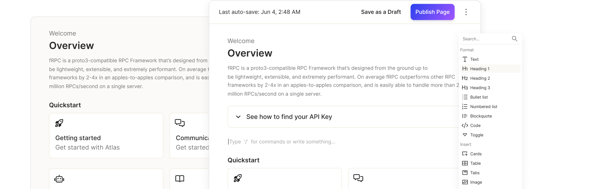Insert a Bullet list block
The image size is (597, 189).
pos(490,97)
